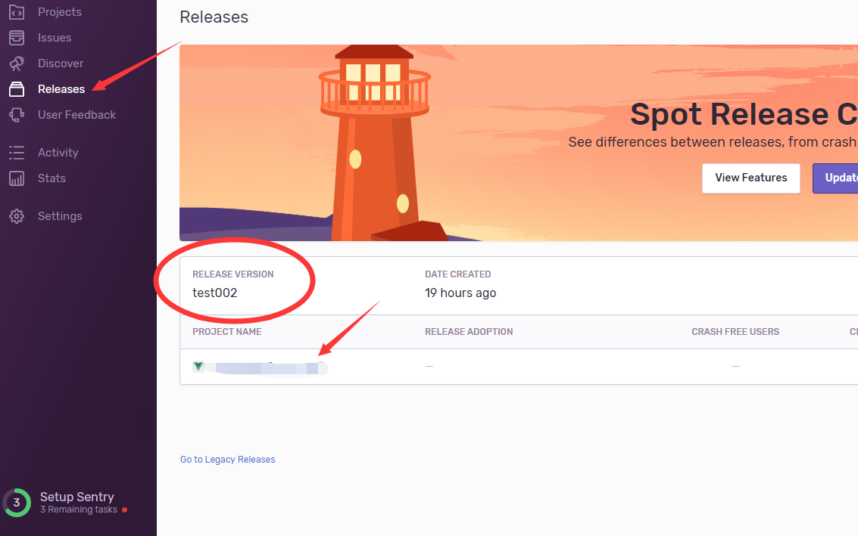Click the Stats bar chart icon
Viewport: 858px width, 536px height.
coord(17,178)
